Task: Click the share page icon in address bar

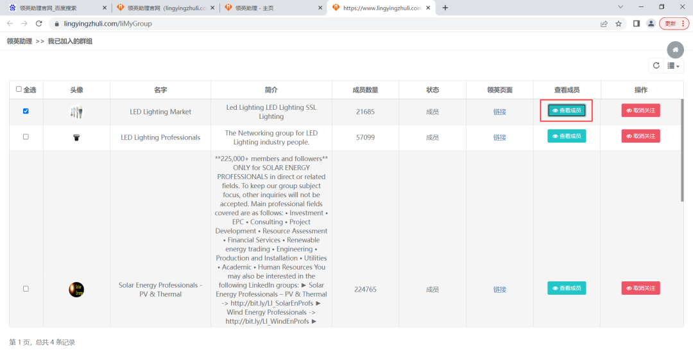Action: 604,24
